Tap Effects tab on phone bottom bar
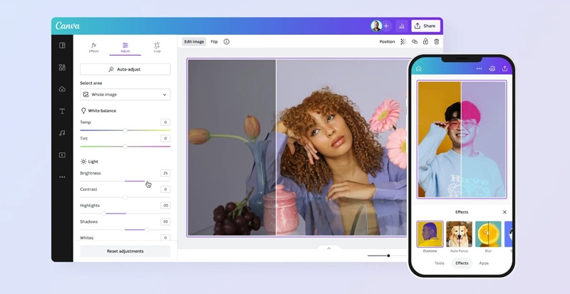The image size is (570, 294). click(462, 263)
